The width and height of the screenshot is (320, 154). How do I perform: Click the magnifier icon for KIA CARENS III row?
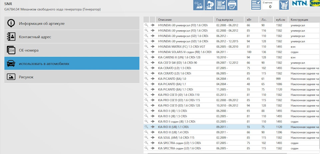[x=146, y=57]
